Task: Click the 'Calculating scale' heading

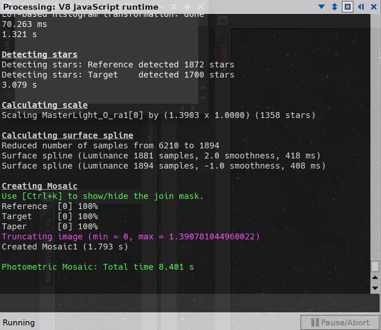Action: click(45, 105)
